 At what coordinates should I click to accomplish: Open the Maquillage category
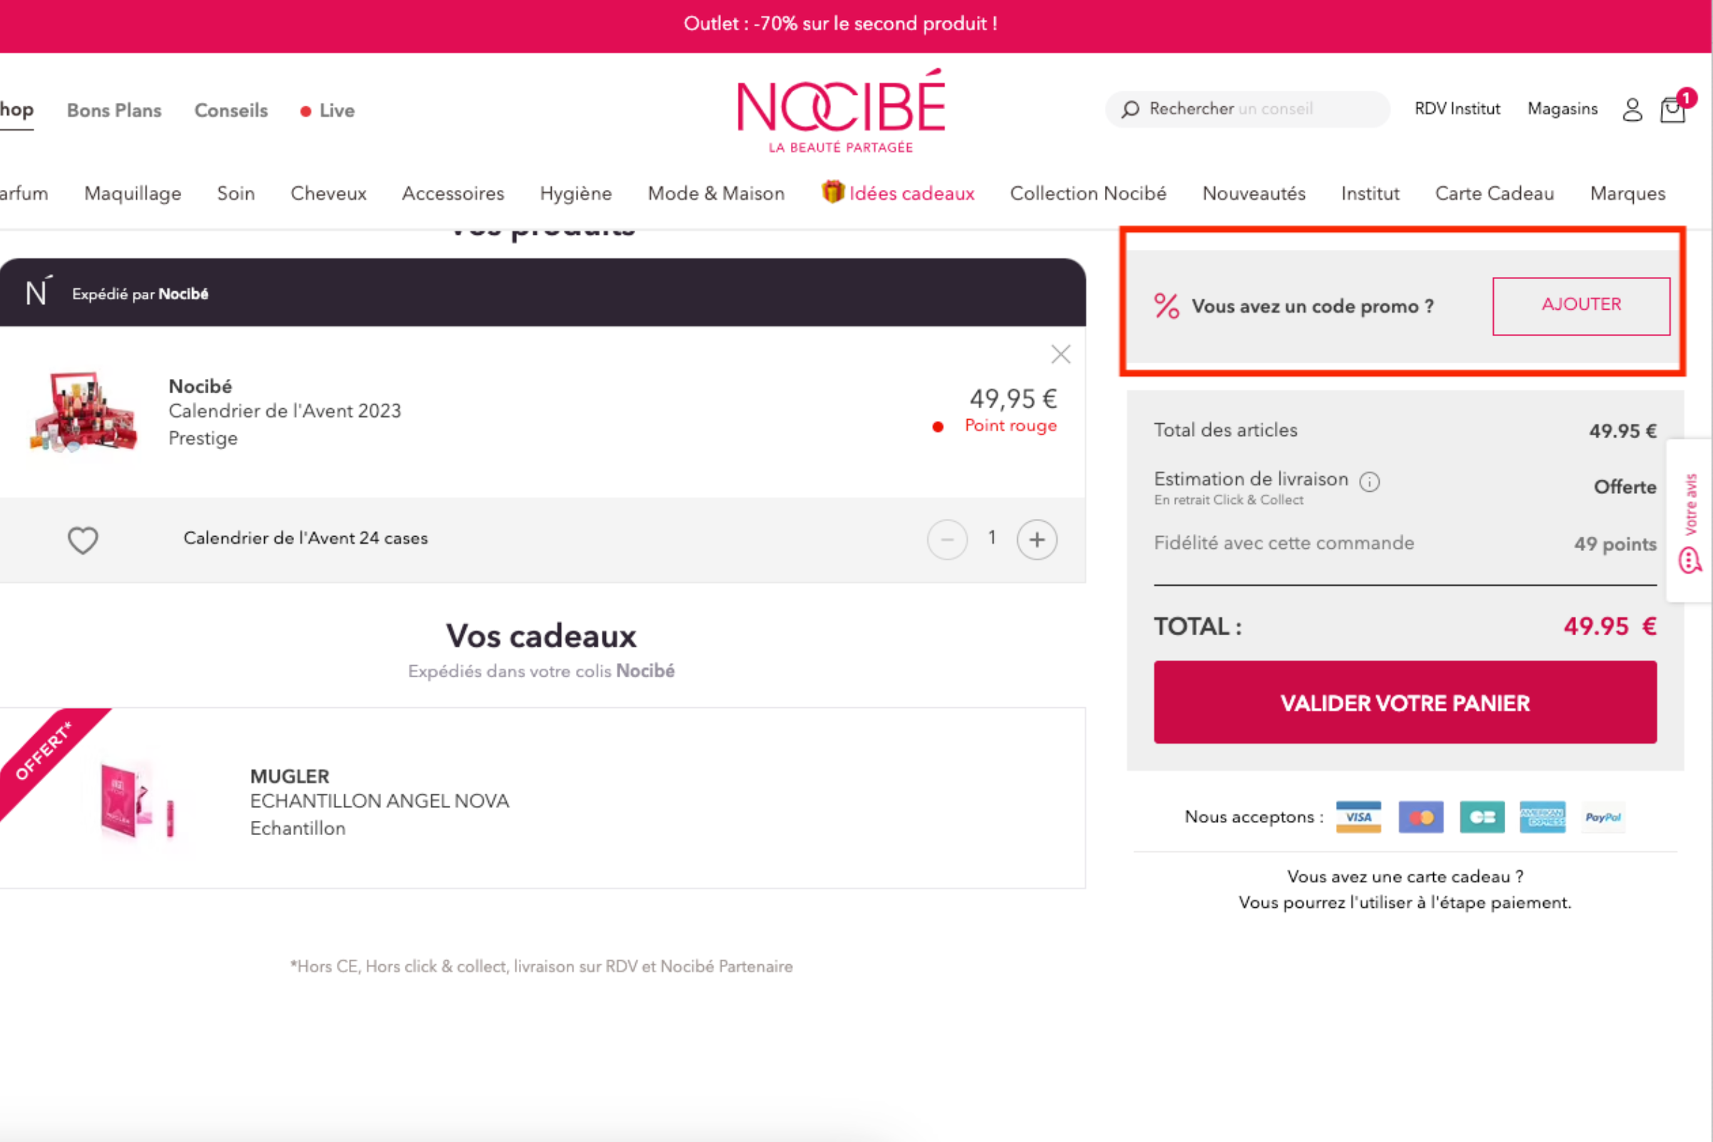pyautogui.click(x=133, y=193)
